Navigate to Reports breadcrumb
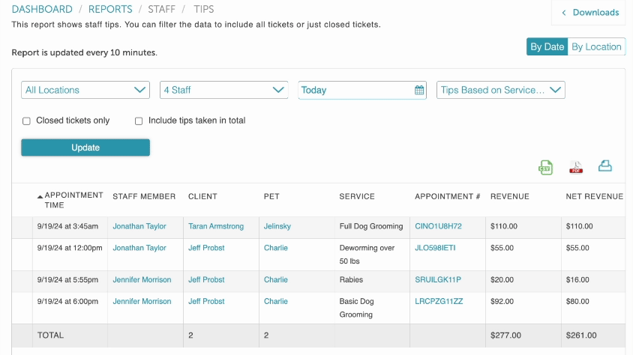633x355 pixels. 110,10
